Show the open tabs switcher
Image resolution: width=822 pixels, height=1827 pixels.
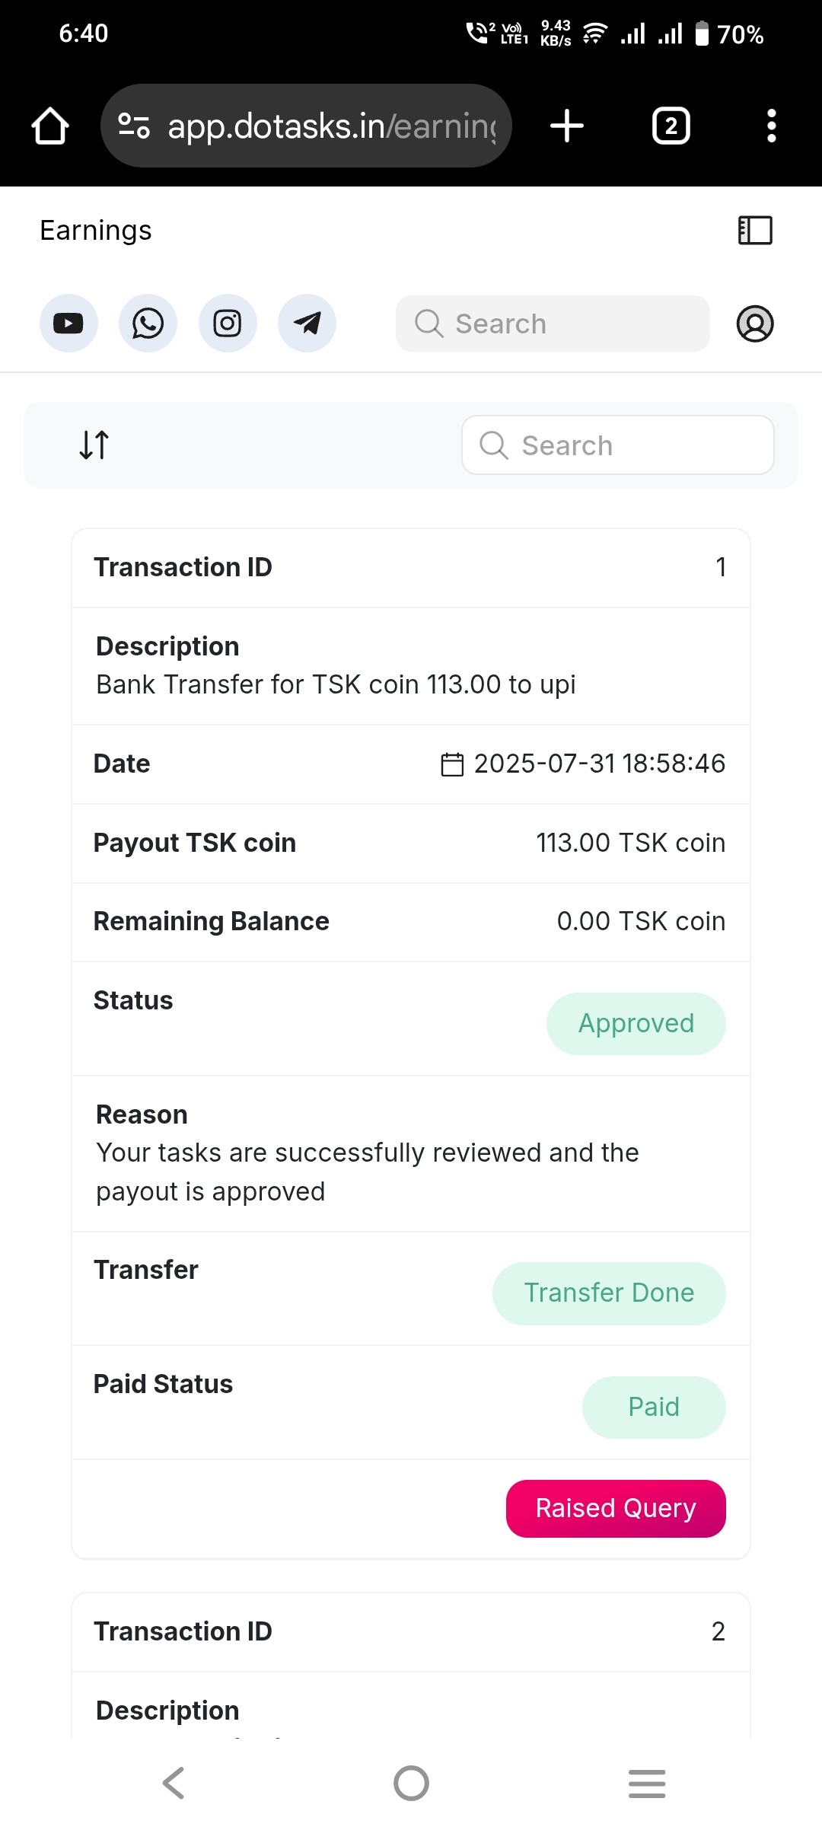tap(671, 126)
